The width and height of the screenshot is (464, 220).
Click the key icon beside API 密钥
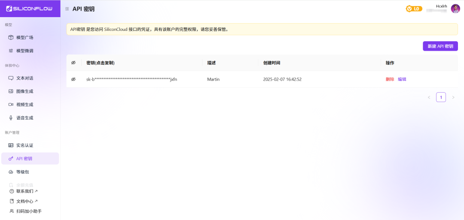pyautogui.click(x=11, y=159)
